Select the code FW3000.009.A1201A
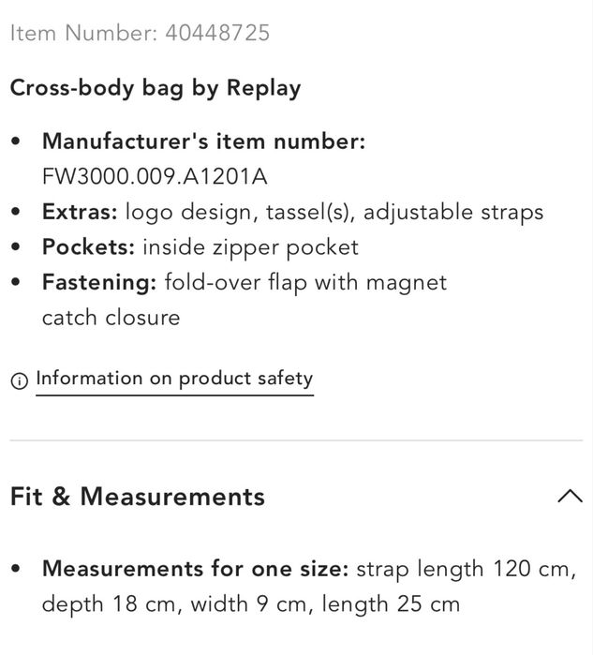 148,176
